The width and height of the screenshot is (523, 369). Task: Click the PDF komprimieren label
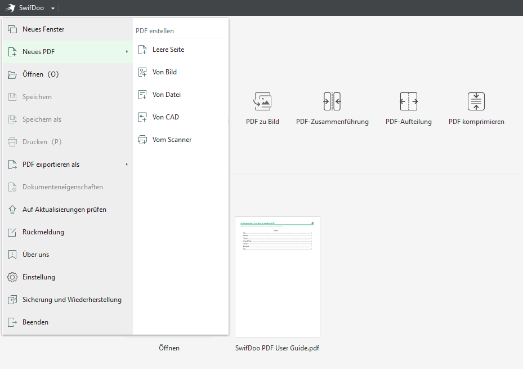(x=476, y=122)
